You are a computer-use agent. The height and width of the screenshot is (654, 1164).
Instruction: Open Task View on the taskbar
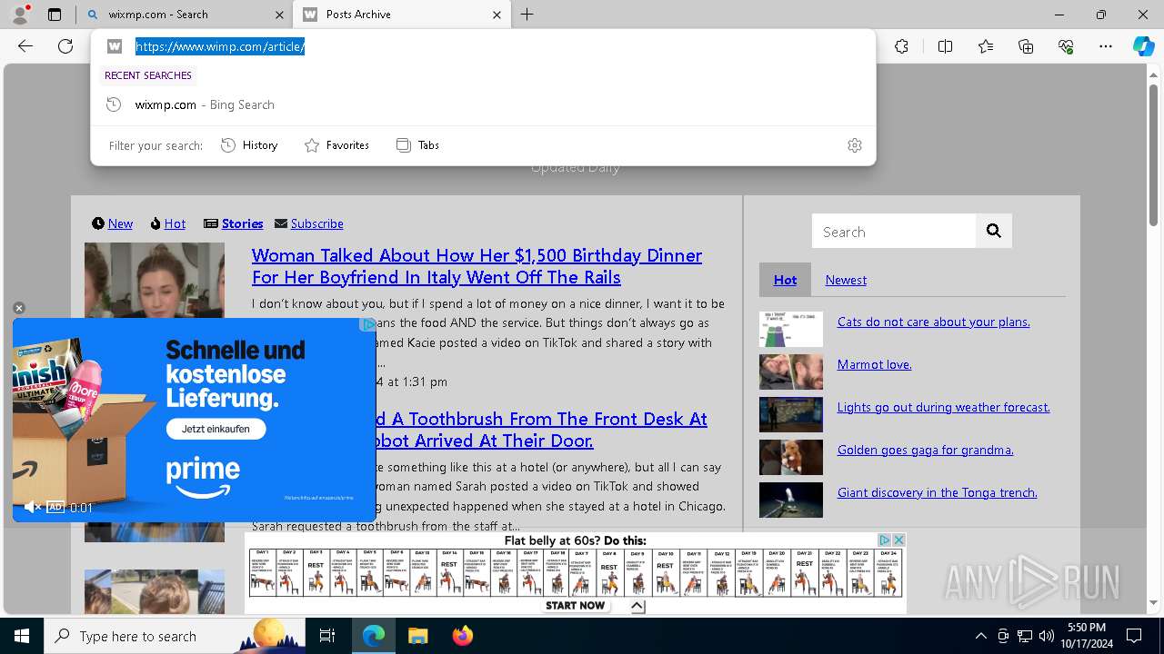pyautogui.click(x=327, y=636)
